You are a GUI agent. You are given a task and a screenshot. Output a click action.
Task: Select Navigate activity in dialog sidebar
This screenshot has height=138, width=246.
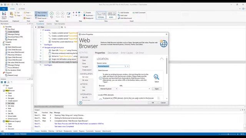click(x=85, y=67)
